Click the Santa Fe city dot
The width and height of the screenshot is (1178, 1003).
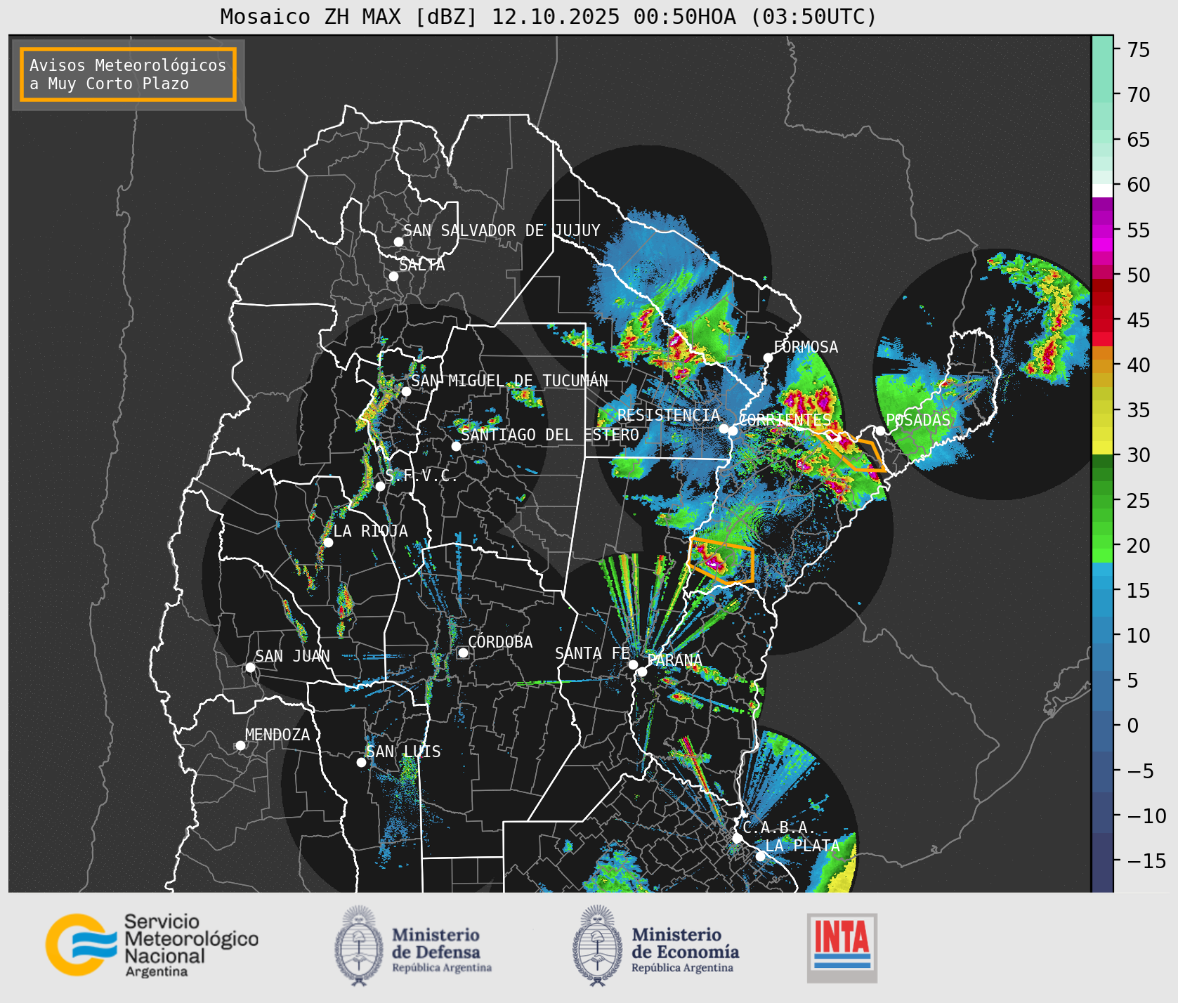[633, 664]
